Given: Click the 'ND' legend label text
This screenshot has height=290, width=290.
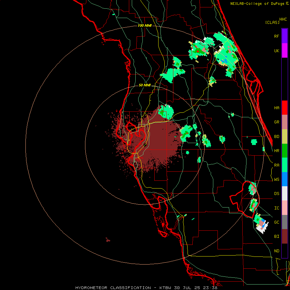Looking at the screenshot, I should point(277,251).
